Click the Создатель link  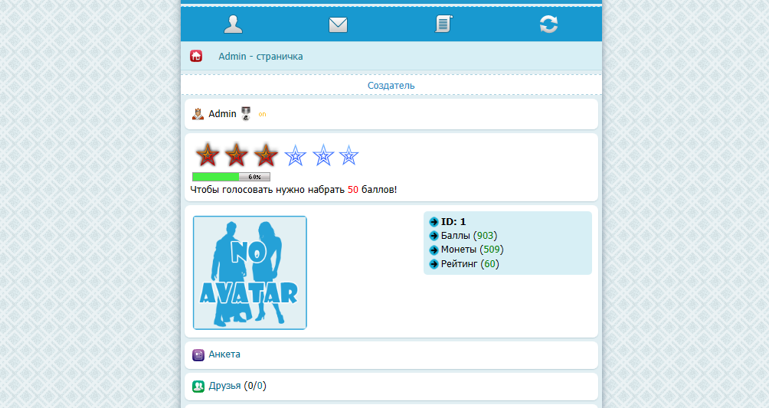[x=391, y=85]
